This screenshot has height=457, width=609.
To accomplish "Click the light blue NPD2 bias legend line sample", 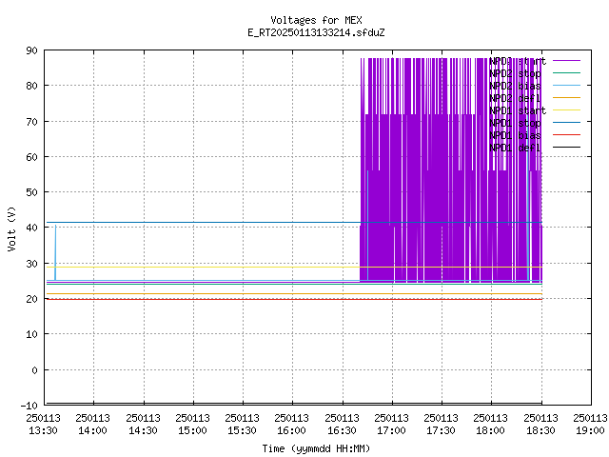I will tap(566, 85).
